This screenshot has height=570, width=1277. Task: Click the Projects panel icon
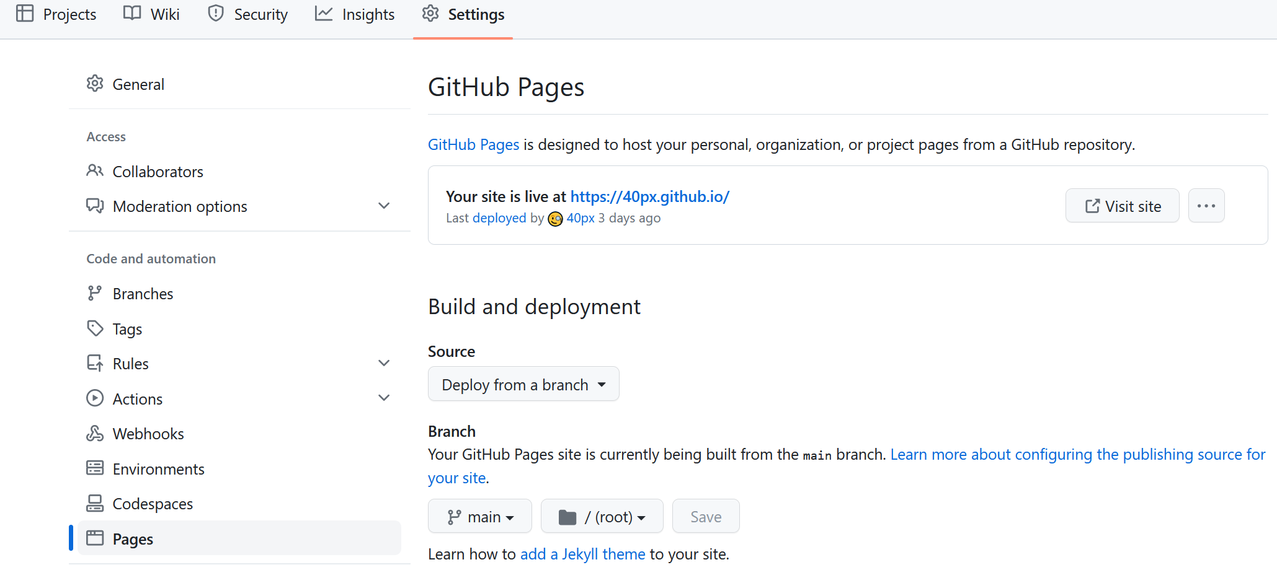coord(25,13)
